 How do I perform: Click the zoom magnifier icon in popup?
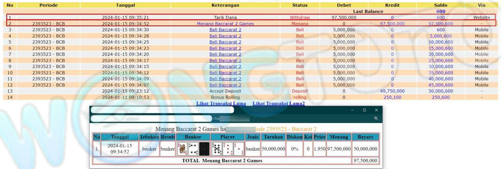(376, 119)
